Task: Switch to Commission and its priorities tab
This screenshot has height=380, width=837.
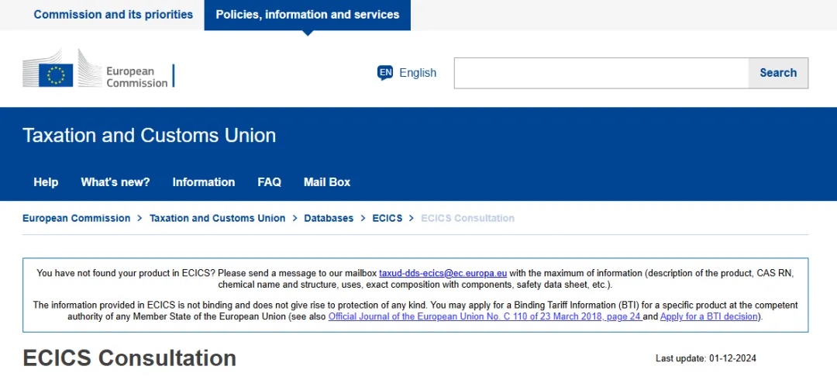Action: pyautogui.click(x=113, y=15)
